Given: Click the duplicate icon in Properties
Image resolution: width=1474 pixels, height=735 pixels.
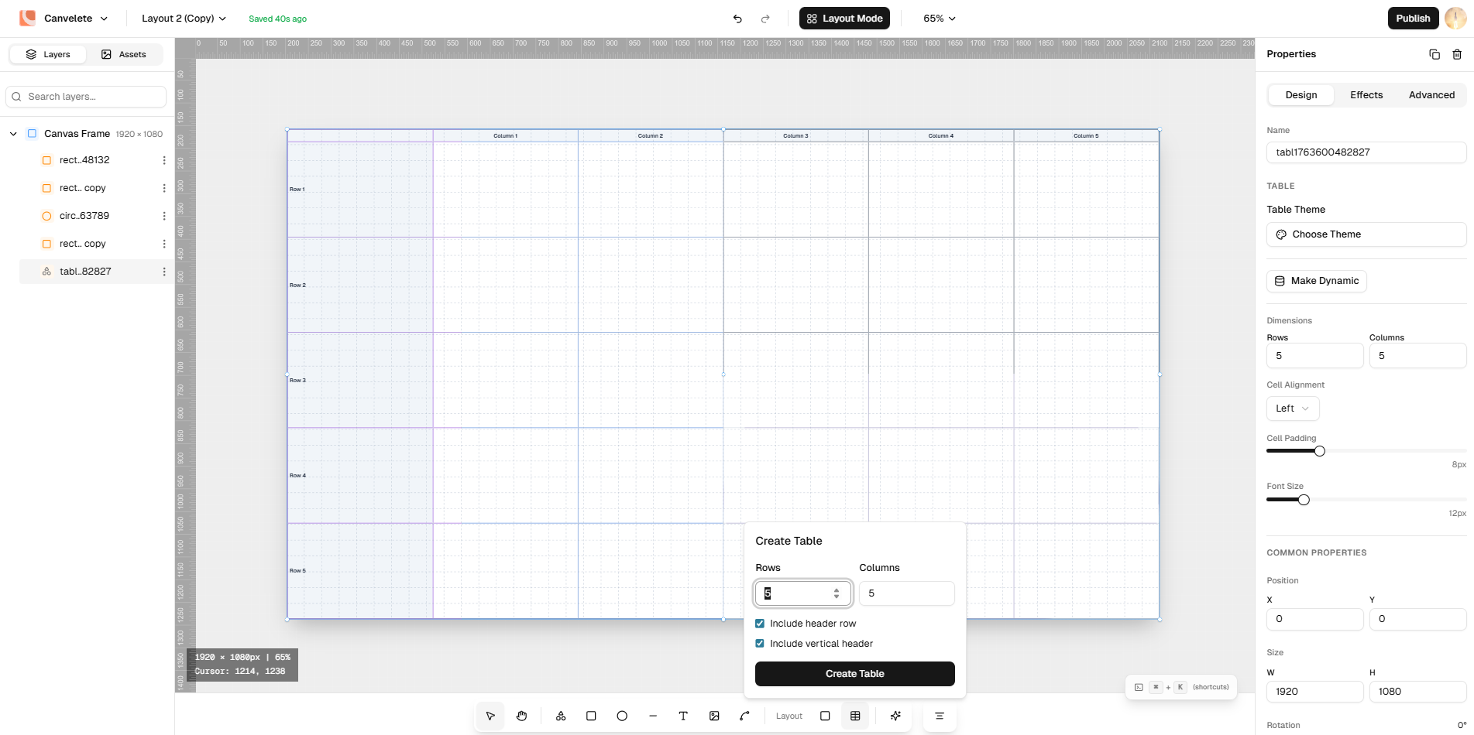Looking at the screenshot, I should (x=1434, y=54).
